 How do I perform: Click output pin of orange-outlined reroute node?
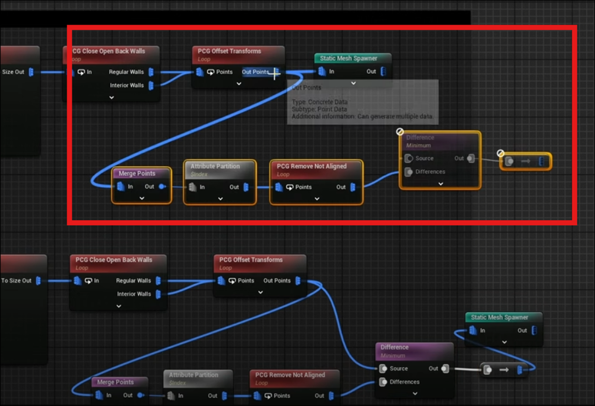point(542,162)
